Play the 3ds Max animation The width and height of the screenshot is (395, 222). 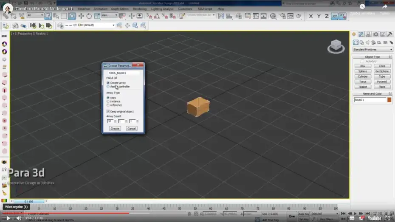(x=355, y=214)
